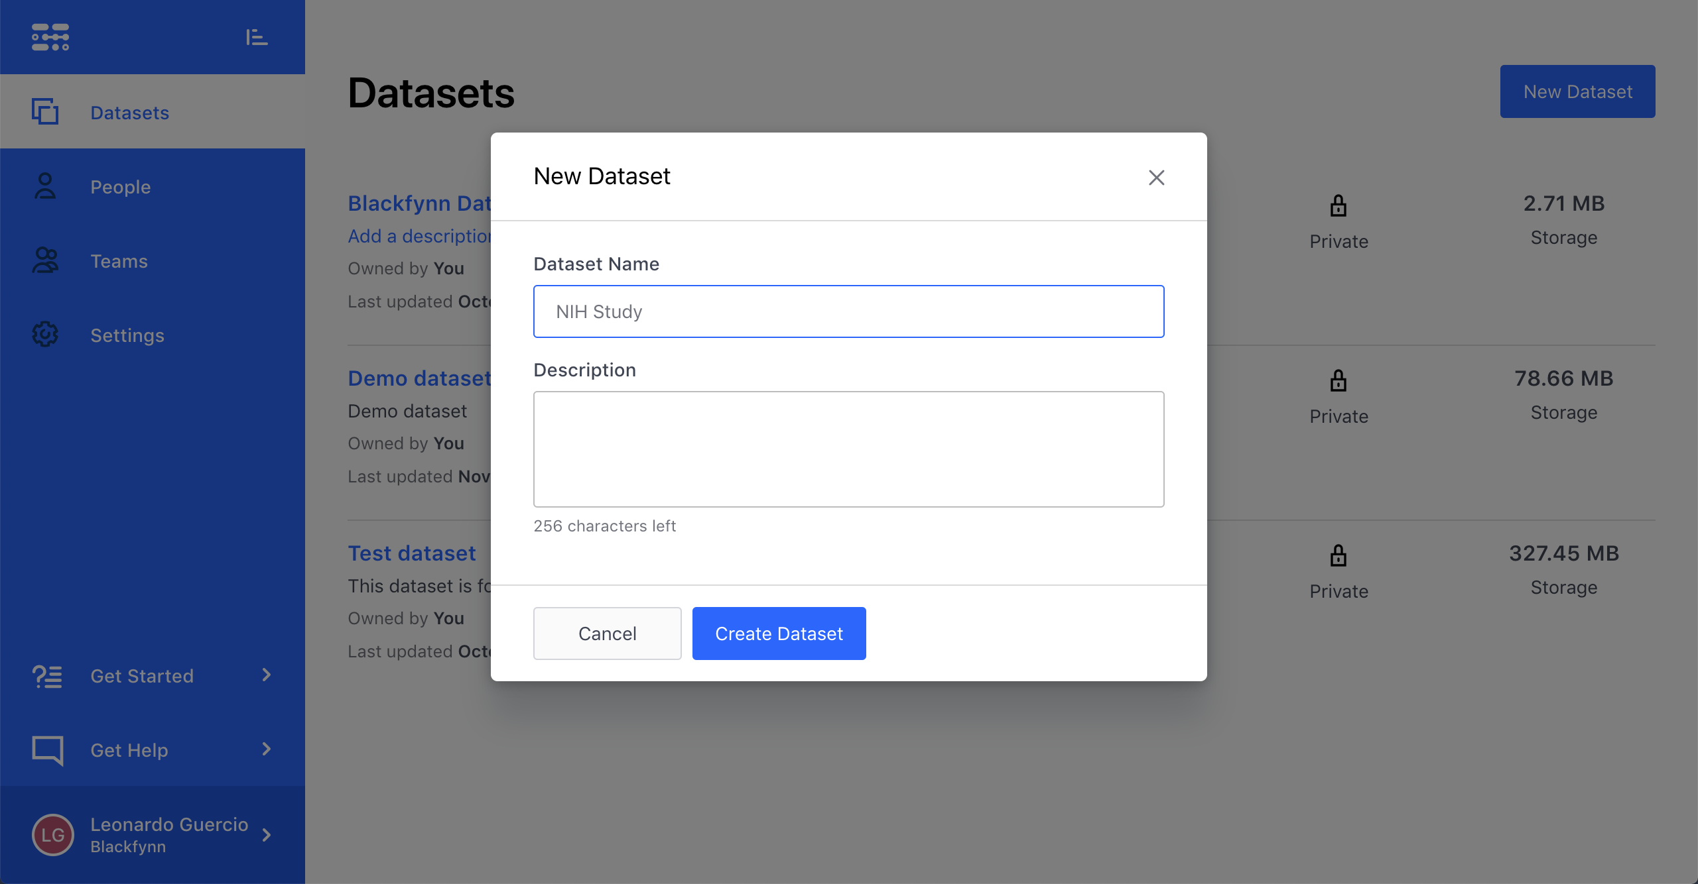Expand the Leonardo Guercio account chevron
Viewport: 1698px width, 884px height.
coord(267,834)
